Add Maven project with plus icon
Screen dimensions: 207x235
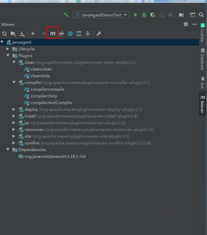(x=33, y=34)
